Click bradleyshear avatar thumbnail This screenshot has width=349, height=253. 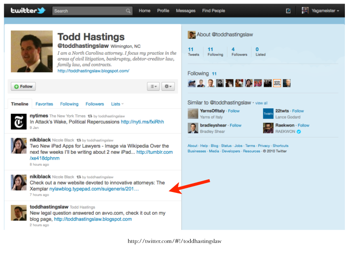pos(193,128)
